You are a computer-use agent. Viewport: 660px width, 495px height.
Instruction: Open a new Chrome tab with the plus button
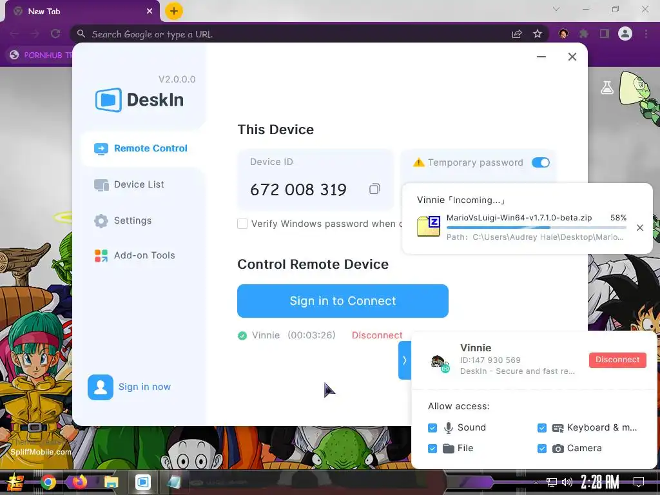coord(174,11)
